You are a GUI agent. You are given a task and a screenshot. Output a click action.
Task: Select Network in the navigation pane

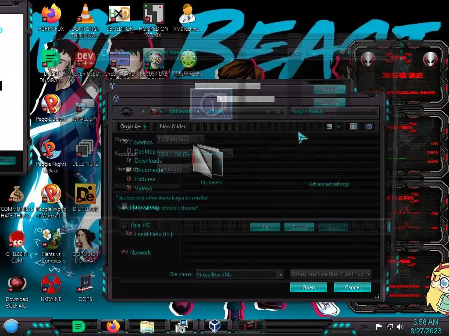[x=140, y=252]
